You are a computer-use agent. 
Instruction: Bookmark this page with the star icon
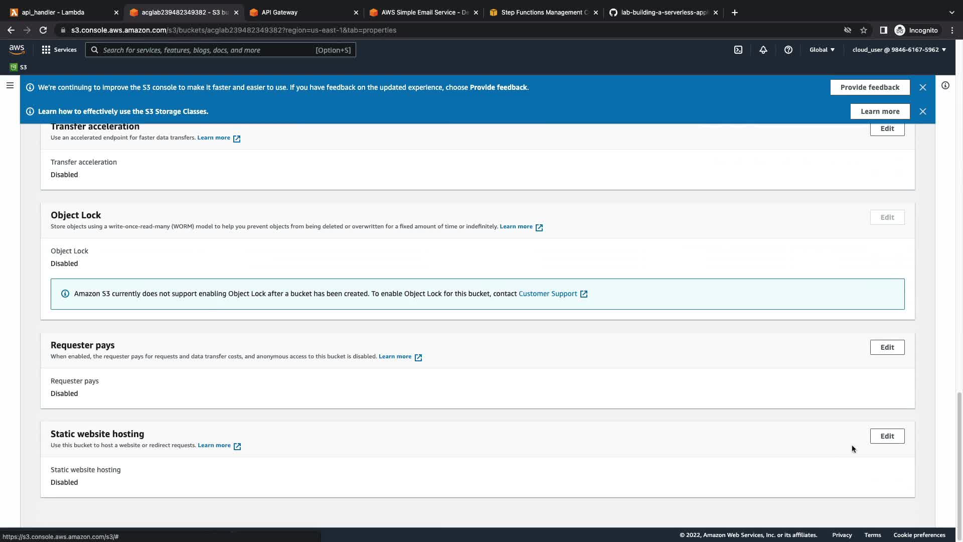[x=864, y=30]
